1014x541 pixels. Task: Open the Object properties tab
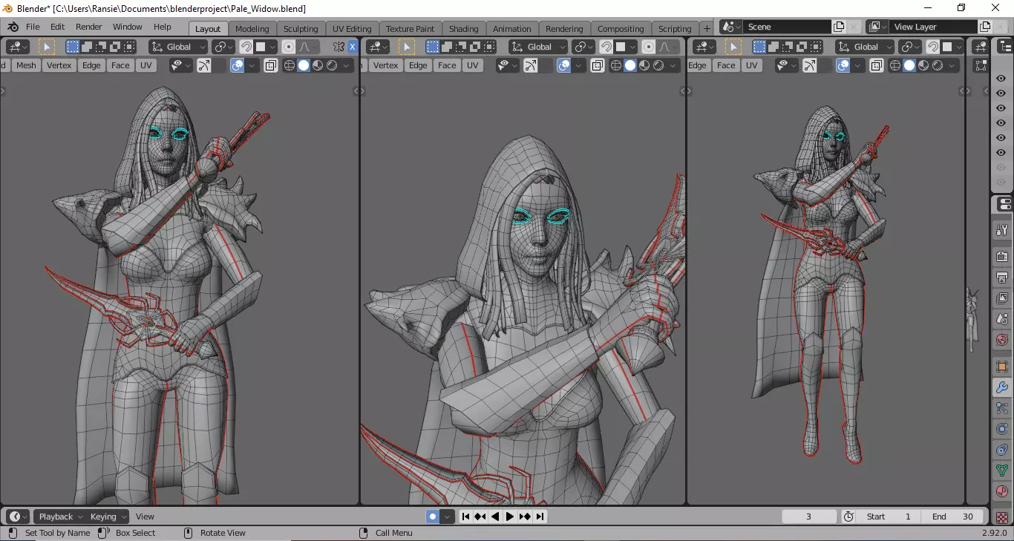point(1002,367)
